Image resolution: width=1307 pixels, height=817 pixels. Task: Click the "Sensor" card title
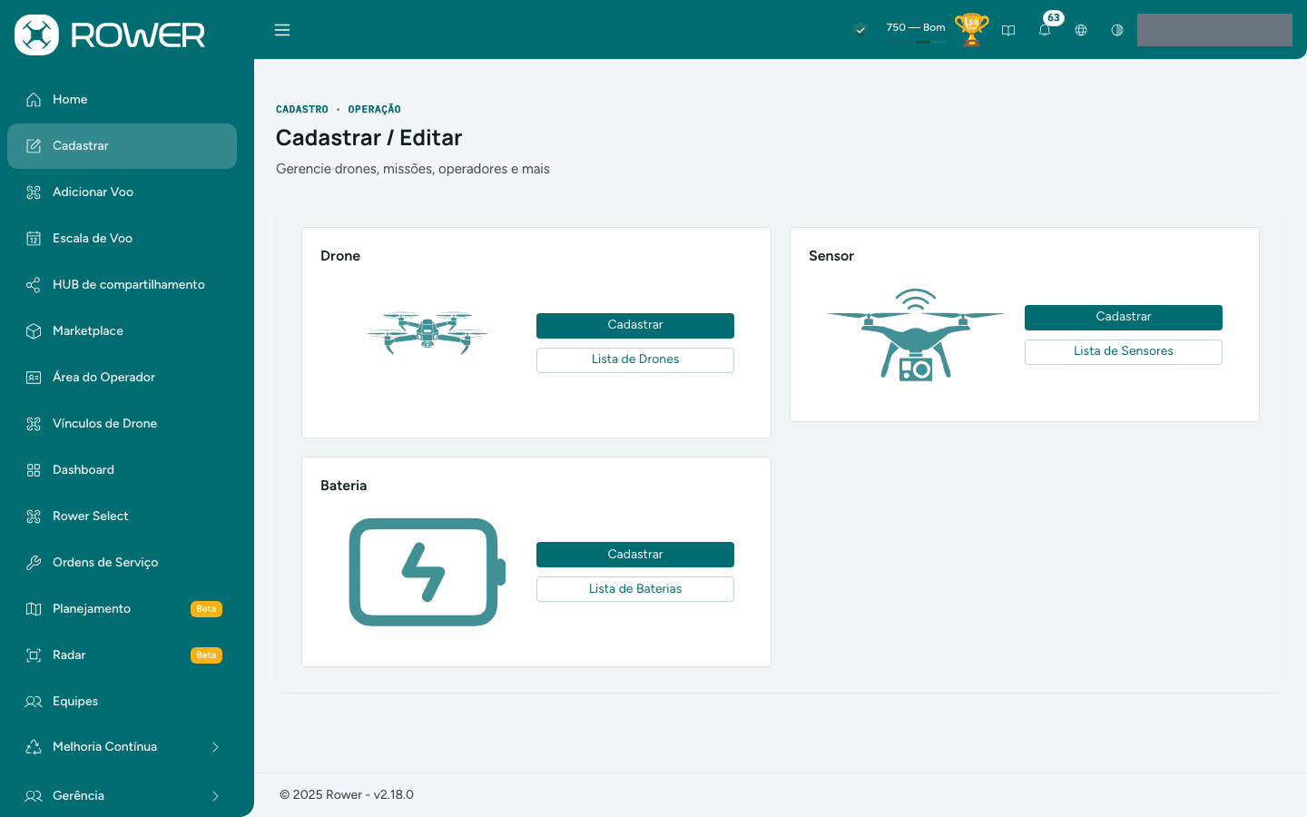(x=831, y=256)
